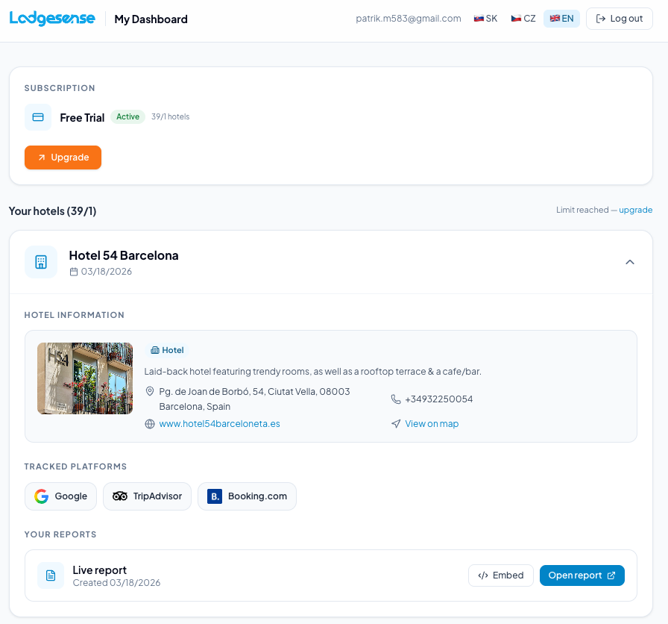The height and width of the screenshot is (624, 668).
Task: Click the Upgrade button
Action: pyautogui.click(x=63, y=157)
